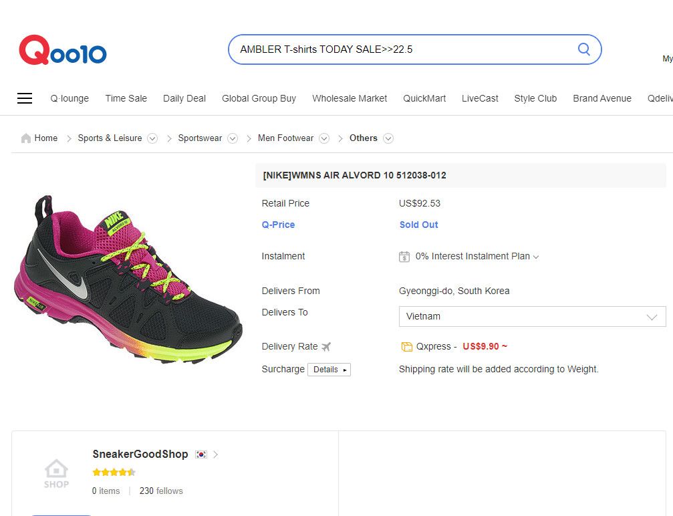Click the Nike shoe product image

coord(128,280)
